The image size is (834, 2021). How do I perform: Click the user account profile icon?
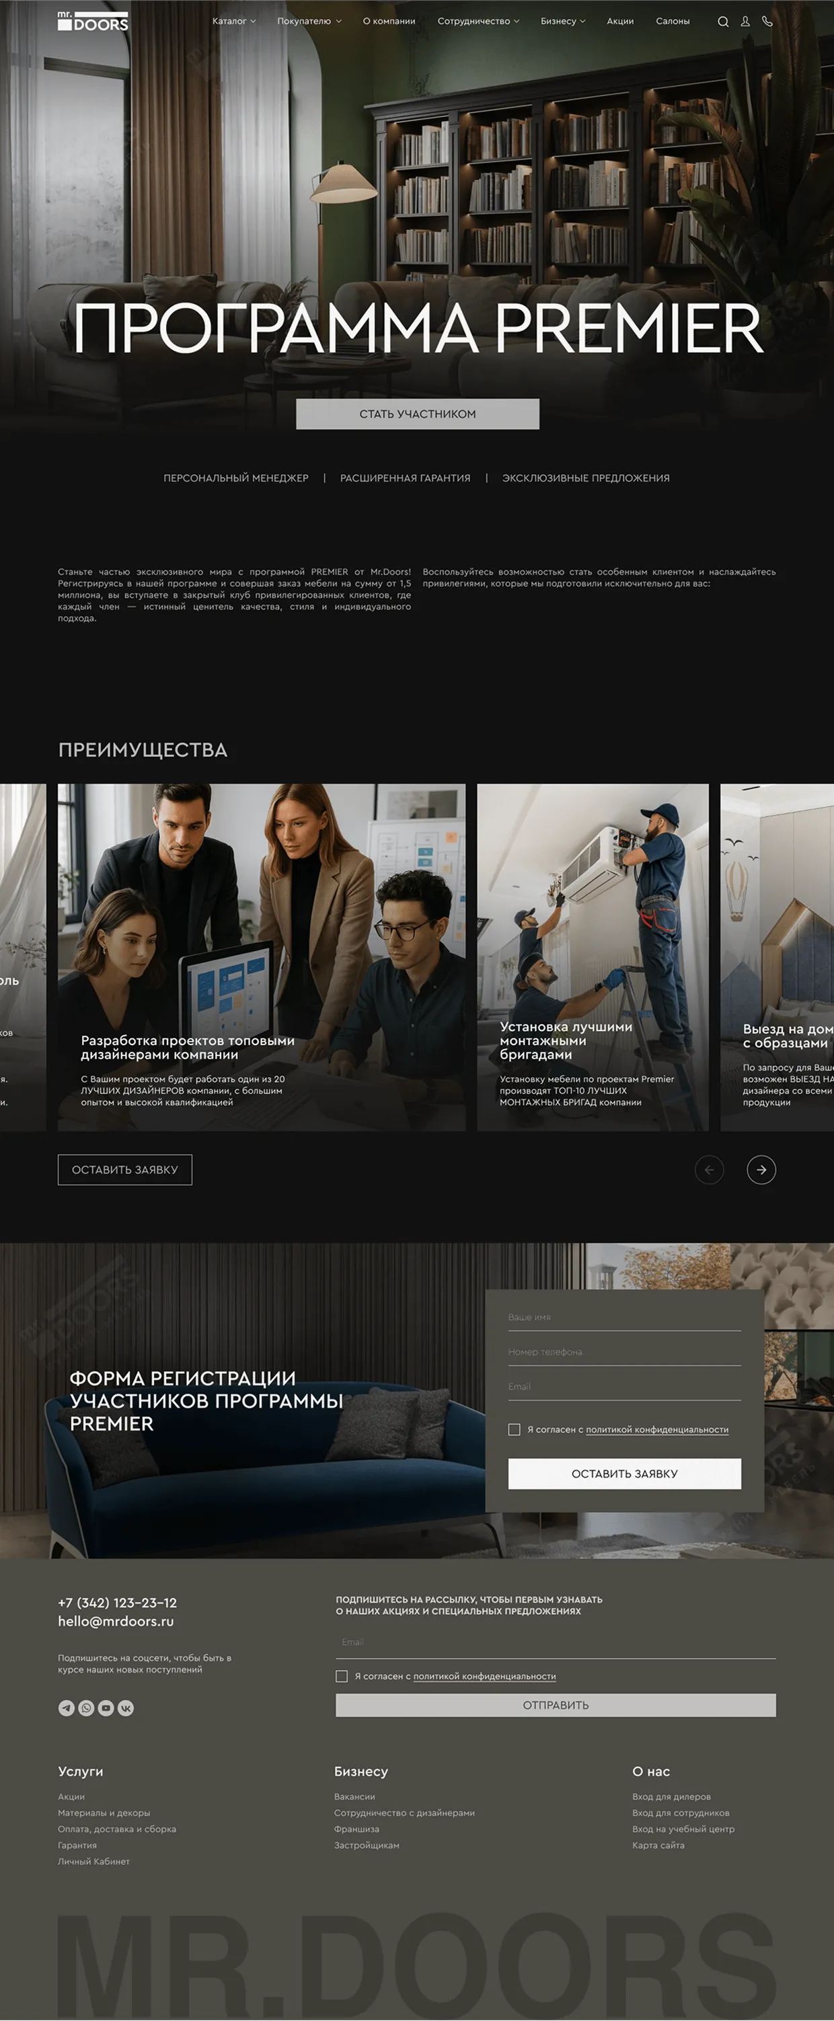point(745,22)
